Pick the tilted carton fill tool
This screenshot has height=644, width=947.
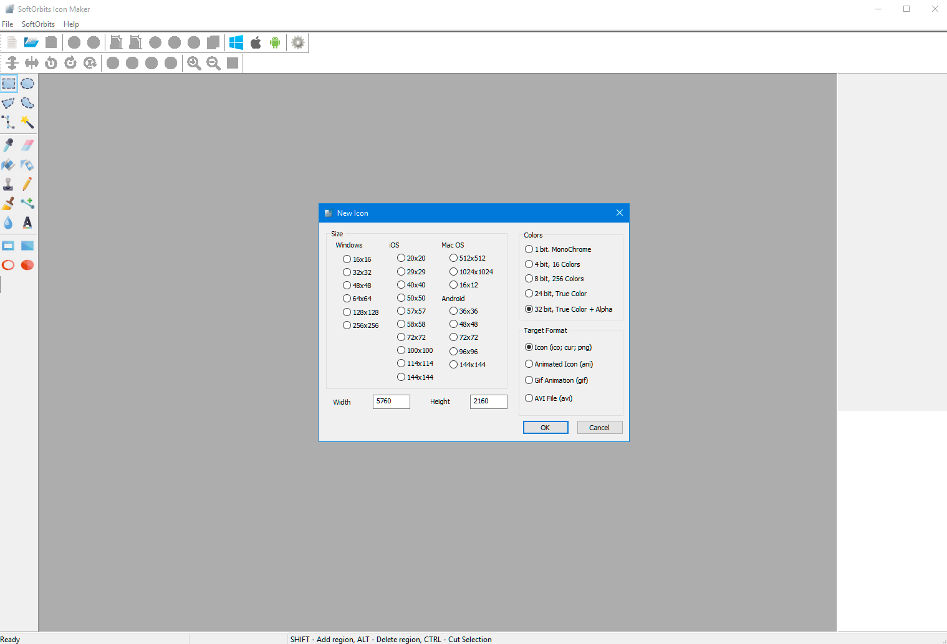27,165
